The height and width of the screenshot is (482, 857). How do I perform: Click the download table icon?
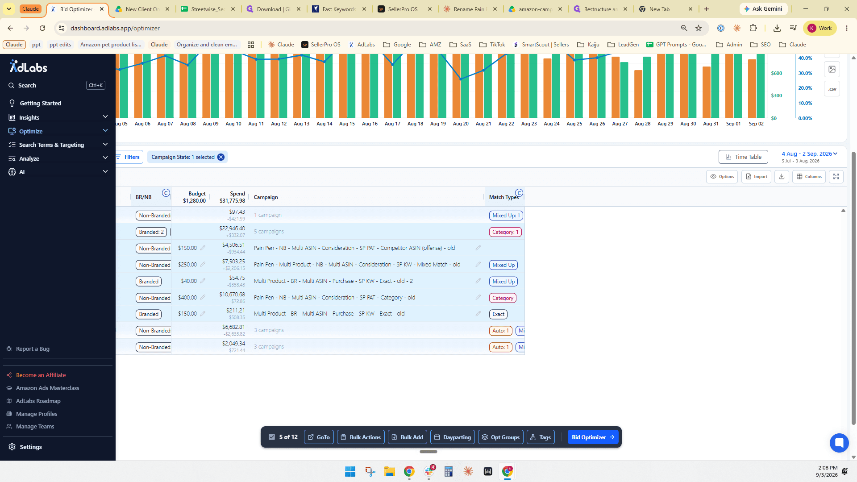782,177
